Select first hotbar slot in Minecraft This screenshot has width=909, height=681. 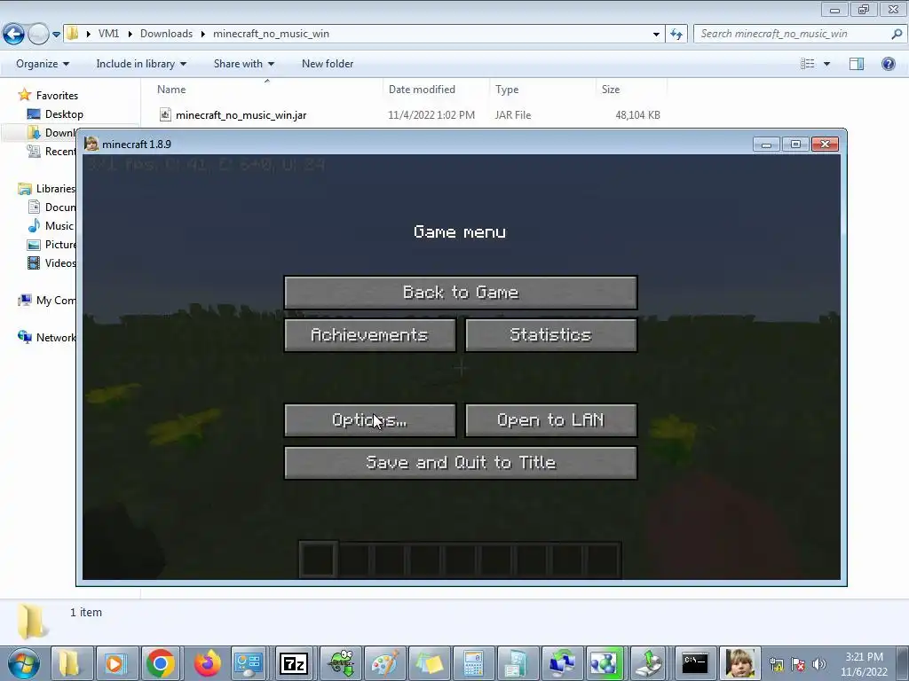tap(319, 560)
